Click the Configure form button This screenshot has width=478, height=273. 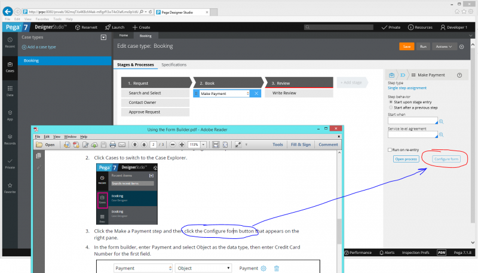446,159
